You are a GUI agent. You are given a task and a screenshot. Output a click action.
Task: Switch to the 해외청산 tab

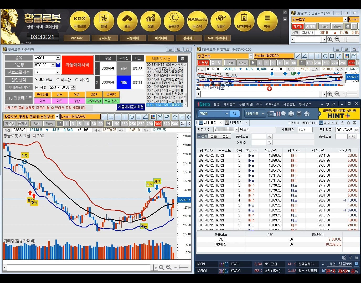[x=236, y=123]
